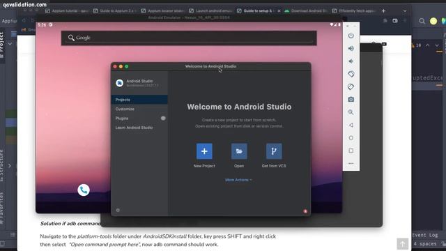446x251 pixels.
Task: Click the emulator zoom magnifier icon
Action: (x=351, y=112)
